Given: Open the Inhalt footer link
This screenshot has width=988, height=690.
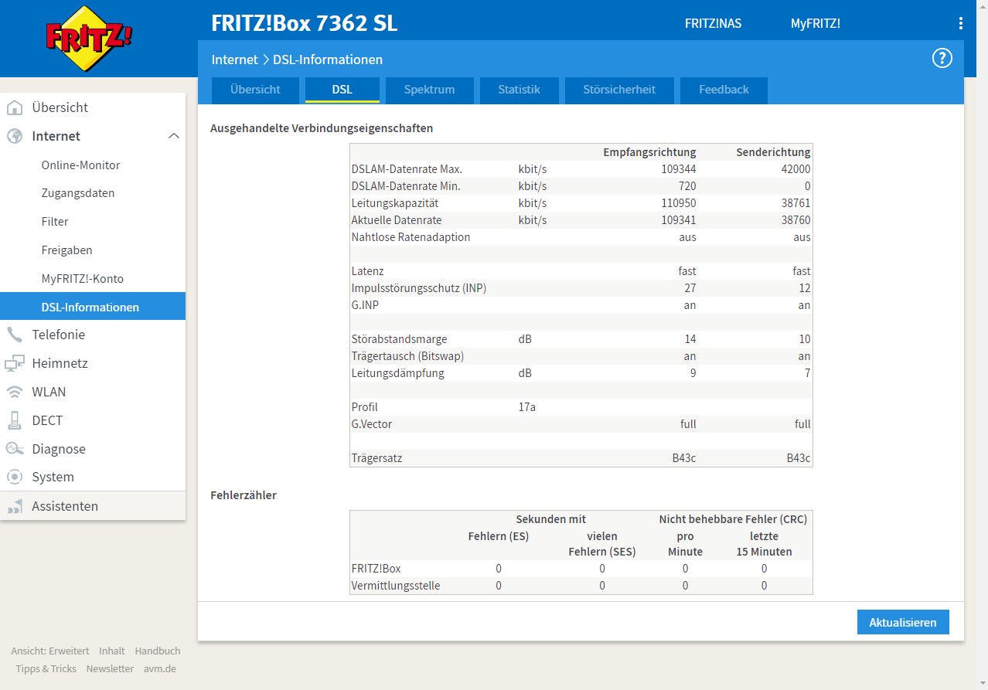Looking at the screenshot, I should [112, 651].
